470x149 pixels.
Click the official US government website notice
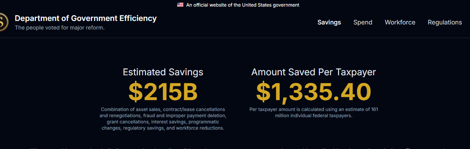(x=243, y=5)
